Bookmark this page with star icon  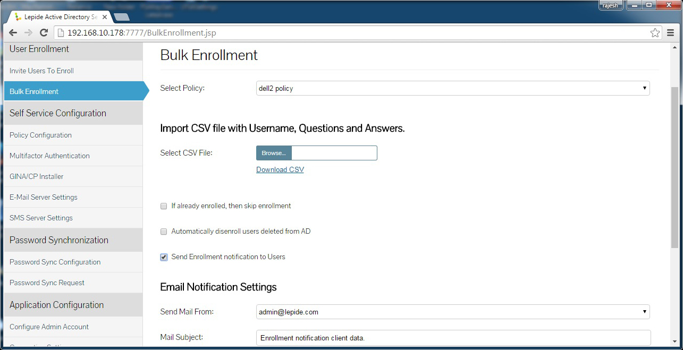pos(655,33)
